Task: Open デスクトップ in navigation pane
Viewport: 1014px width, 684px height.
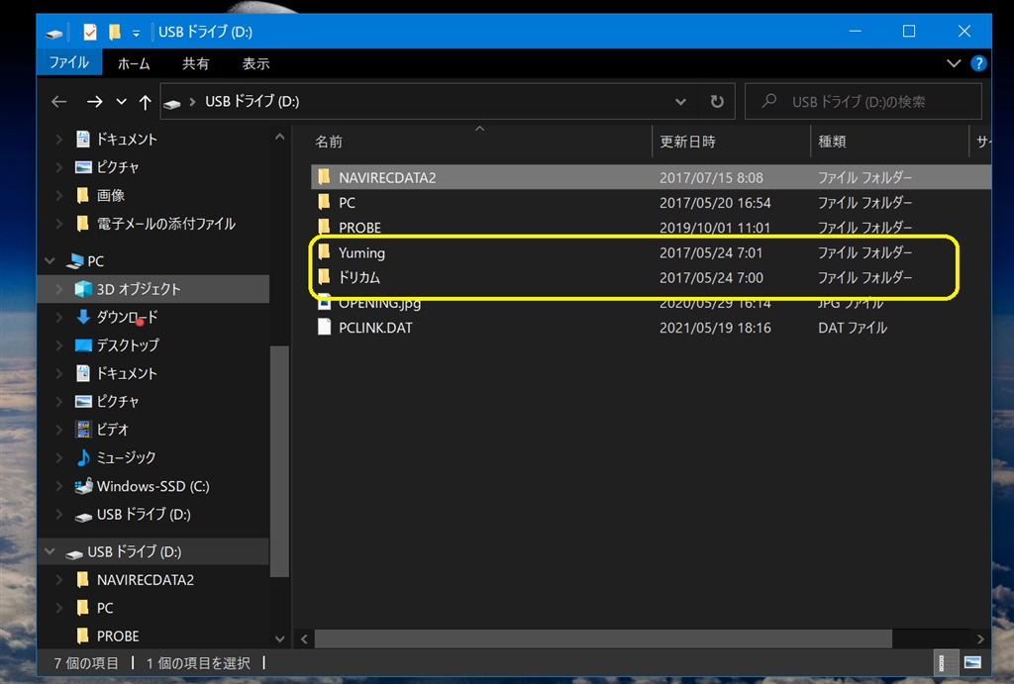Action: 128,345
